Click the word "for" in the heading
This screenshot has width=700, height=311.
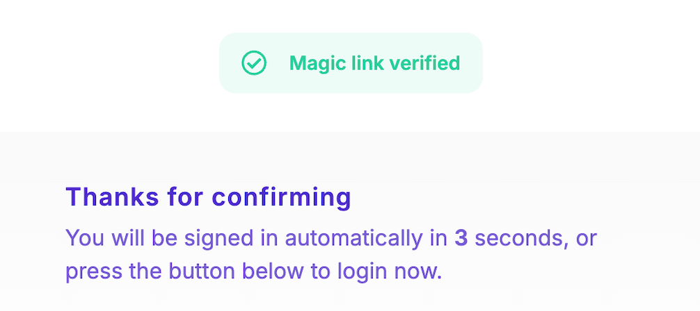(185, 198)
